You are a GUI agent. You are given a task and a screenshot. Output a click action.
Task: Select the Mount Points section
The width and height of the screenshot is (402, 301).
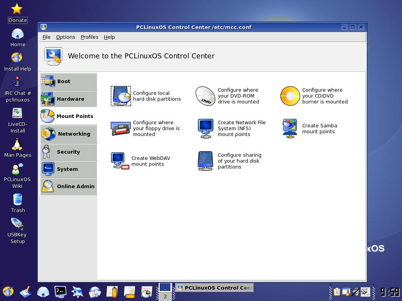[69, 116]
